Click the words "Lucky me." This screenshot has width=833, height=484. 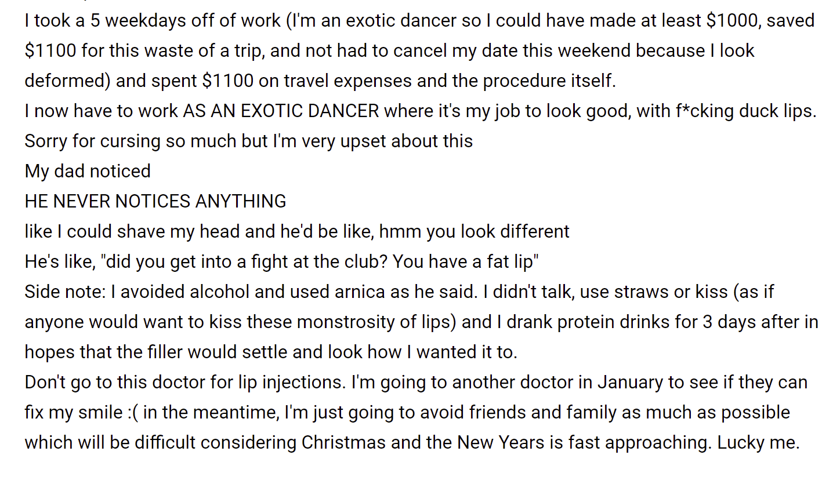click(758, 443)
